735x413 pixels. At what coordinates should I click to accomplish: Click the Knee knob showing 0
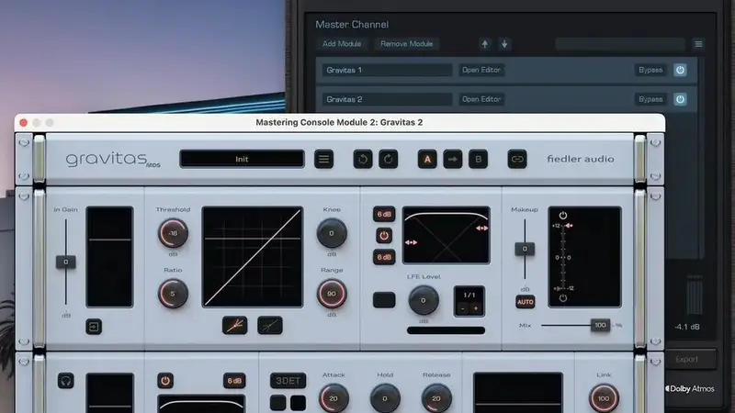coord(332,233)
